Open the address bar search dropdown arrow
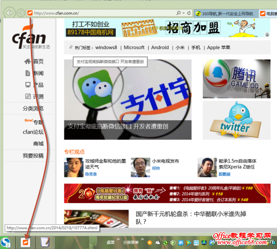 coord(184,13)
